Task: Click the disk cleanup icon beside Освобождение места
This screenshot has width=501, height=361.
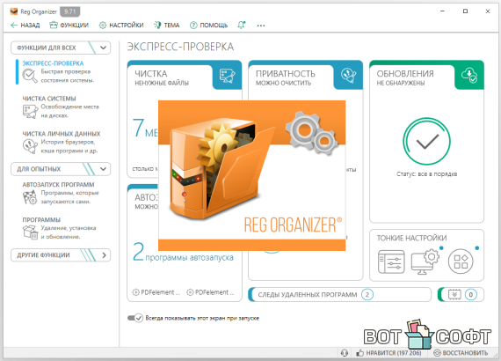Action: pos(30,111)
